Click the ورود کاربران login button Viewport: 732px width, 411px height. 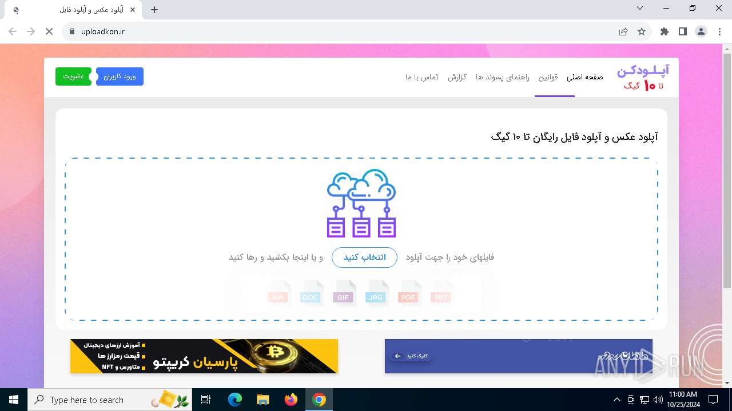coord(120,76)
